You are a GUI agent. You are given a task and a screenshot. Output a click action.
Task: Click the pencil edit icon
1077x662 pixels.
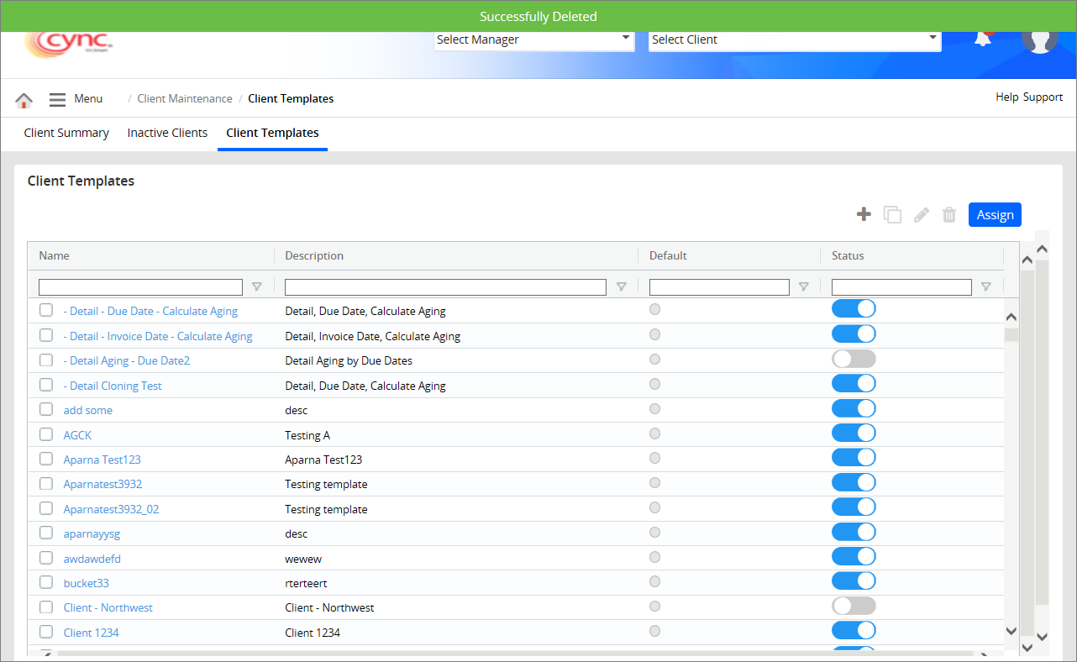922,215
